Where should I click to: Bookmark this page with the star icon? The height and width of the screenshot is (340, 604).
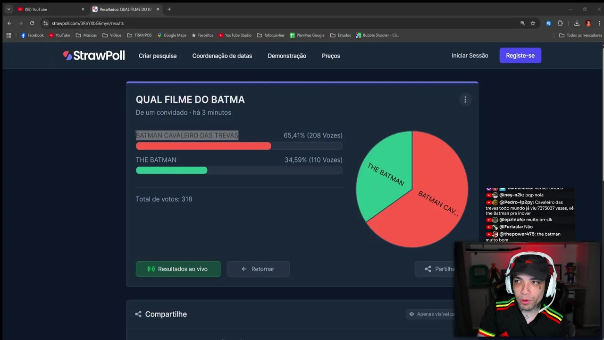tap(533, 23)
